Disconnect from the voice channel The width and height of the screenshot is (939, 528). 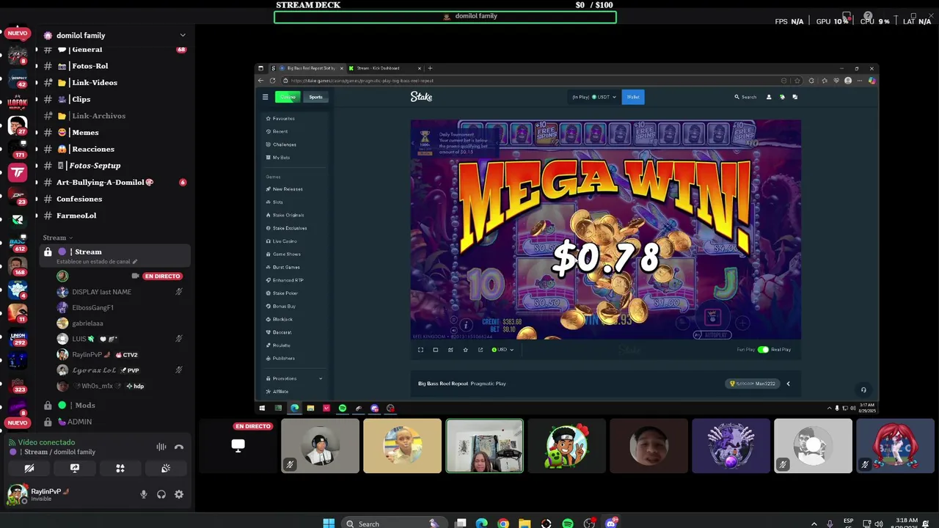[x=179, y=447]
